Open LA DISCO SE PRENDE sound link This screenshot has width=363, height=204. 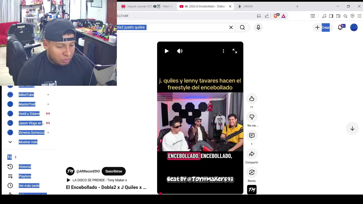click(x=100, y=180)
